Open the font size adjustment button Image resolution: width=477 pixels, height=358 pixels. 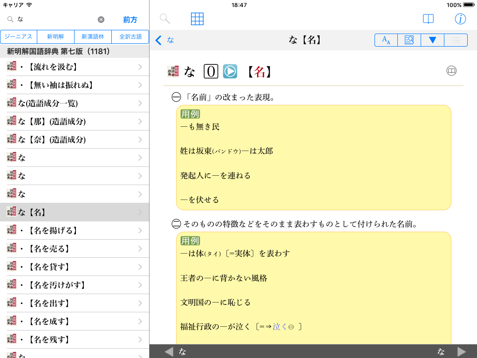(386, 40)
